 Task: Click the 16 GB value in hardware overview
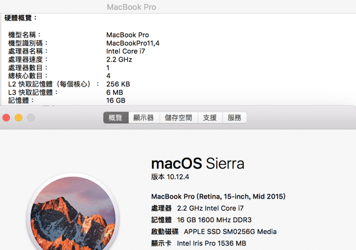[116, 100]
